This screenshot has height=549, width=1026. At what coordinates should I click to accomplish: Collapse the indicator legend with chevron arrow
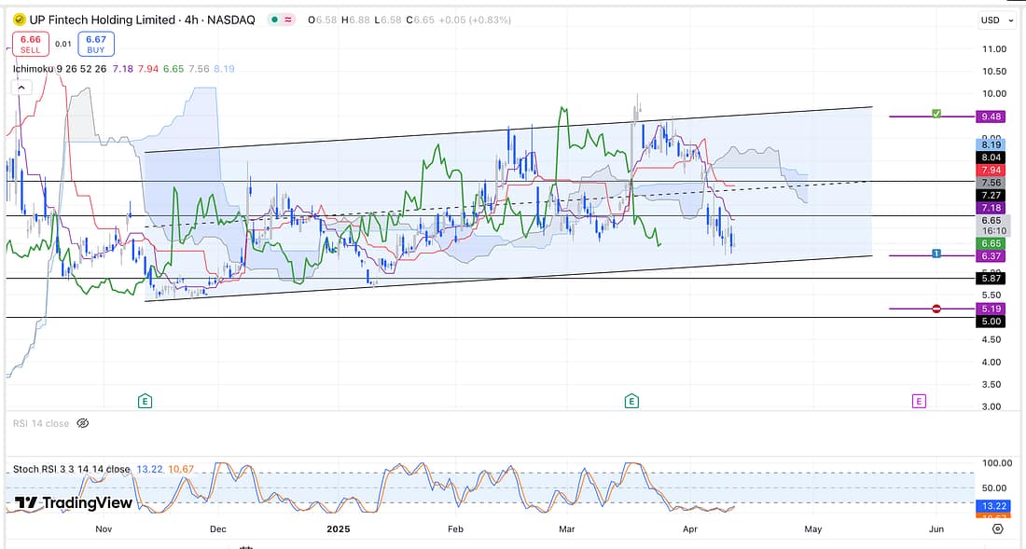[x=21, y=87]
